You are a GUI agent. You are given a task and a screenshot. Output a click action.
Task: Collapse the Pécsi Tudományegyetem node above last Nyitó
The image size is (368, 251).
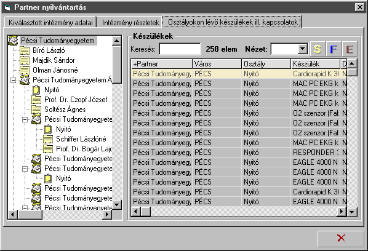(25, 169)
